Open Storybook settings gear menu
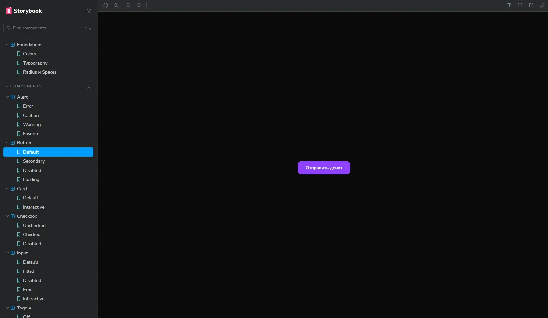The image size is (548, 318). [89, 11]
